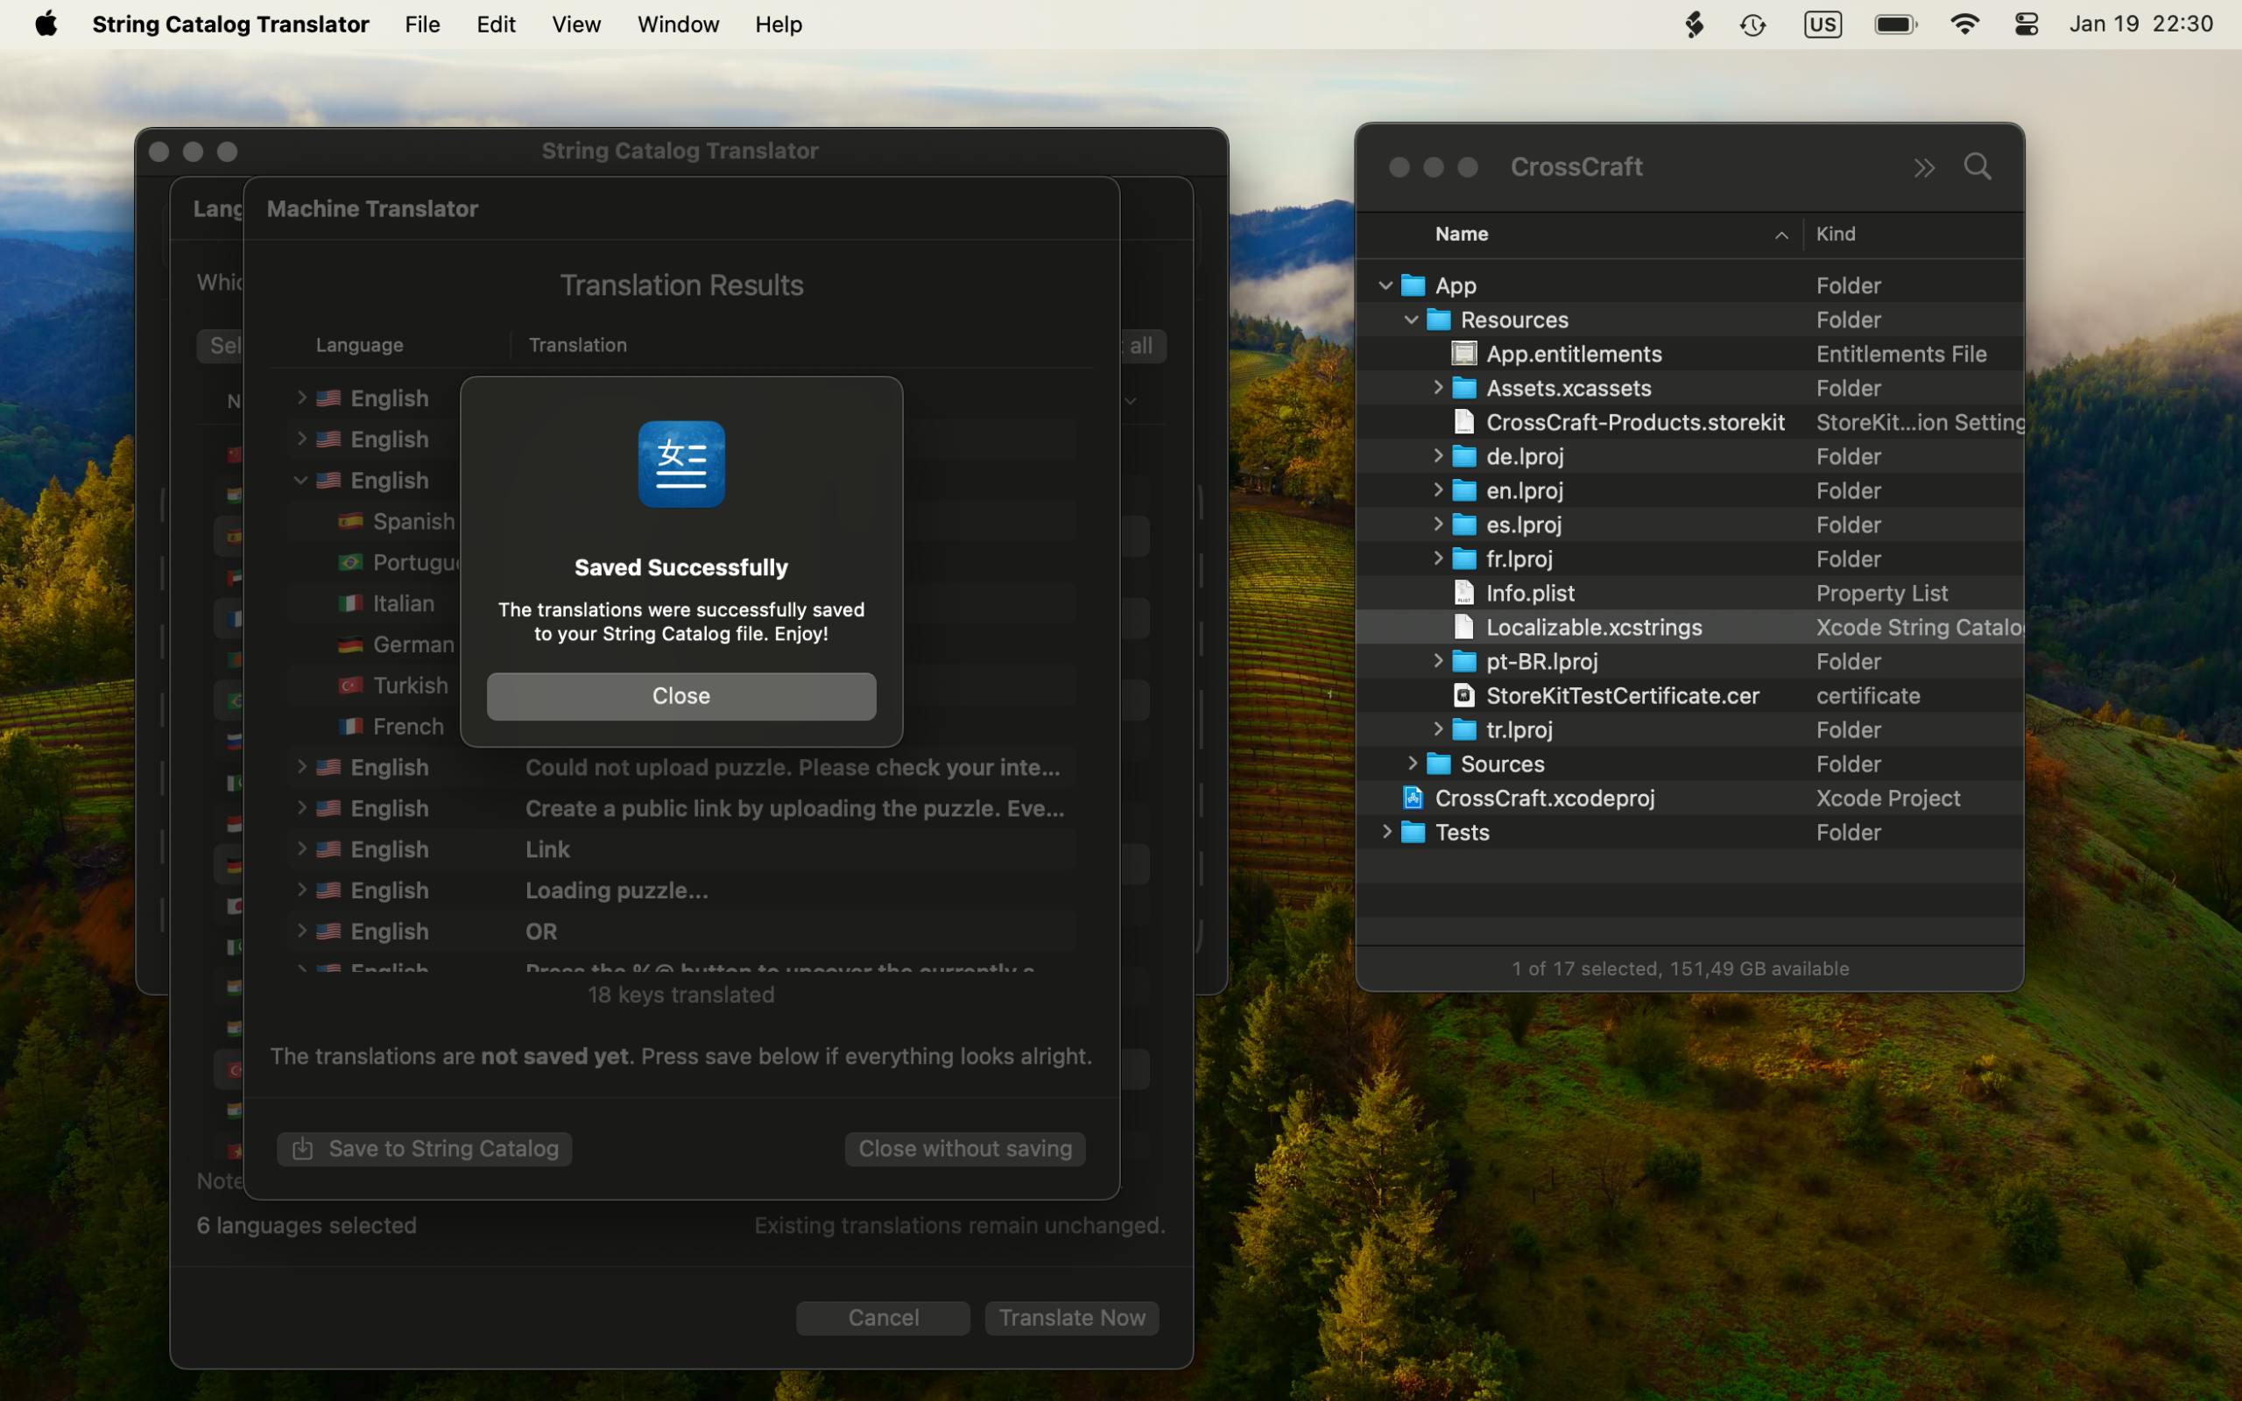Open the View menu

[576, 25]
